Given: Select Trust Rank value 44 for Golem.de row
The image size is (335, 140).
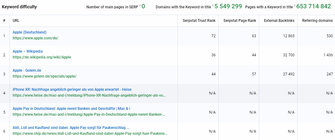Looking at the screenshot, I should pyautogui.click(x=213, y=74).
